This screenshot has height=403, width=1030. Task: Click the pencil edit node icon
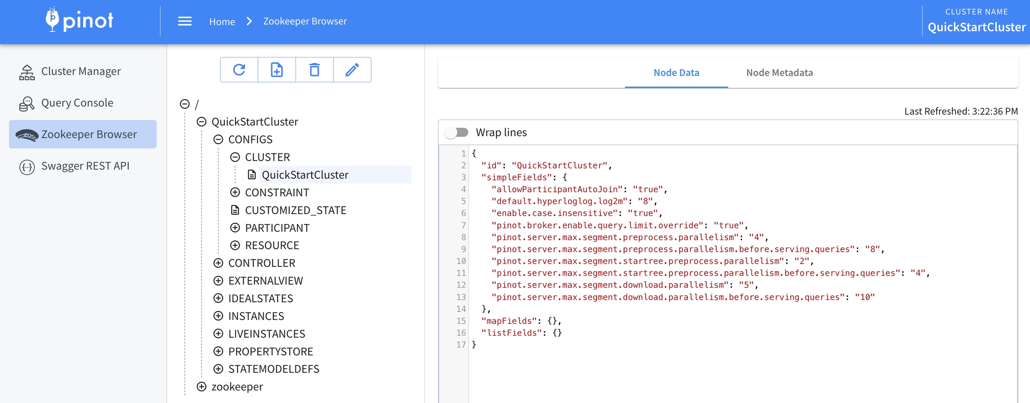click(x=352, y=70)
